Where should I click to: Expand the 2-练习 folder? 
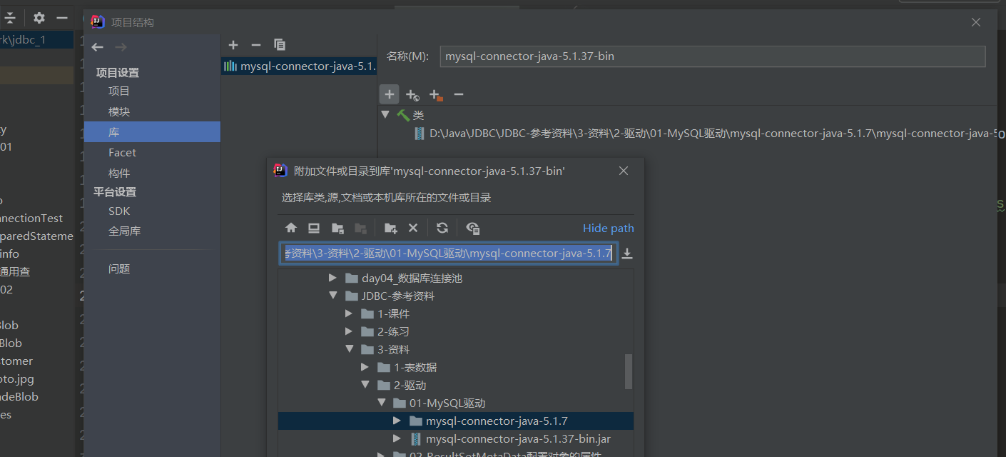349,331
